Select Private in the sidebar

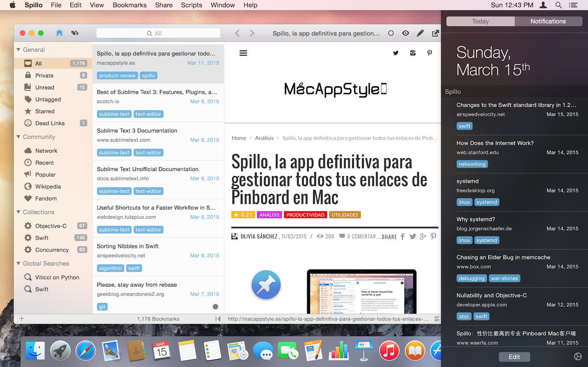point(53,75)
